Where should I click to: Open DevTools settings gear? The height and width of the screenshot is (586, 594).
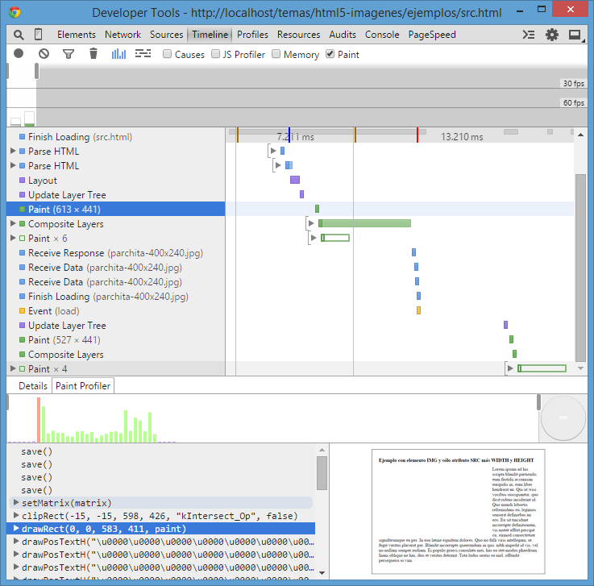pyautogui.click(x=552, y=35)
